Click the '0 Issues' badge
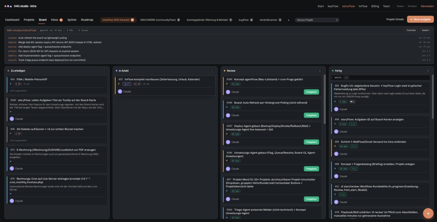This screenshot has width=437, height=222. [83, 30]
